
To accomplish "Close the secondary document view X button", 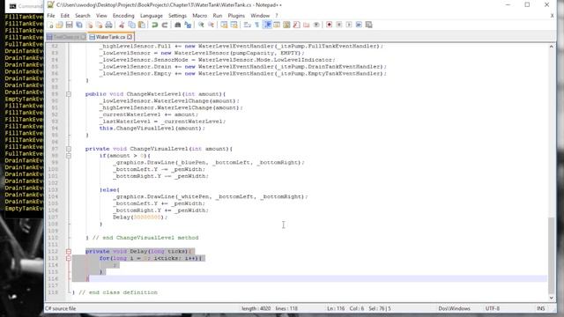I will tap(552, 16).
